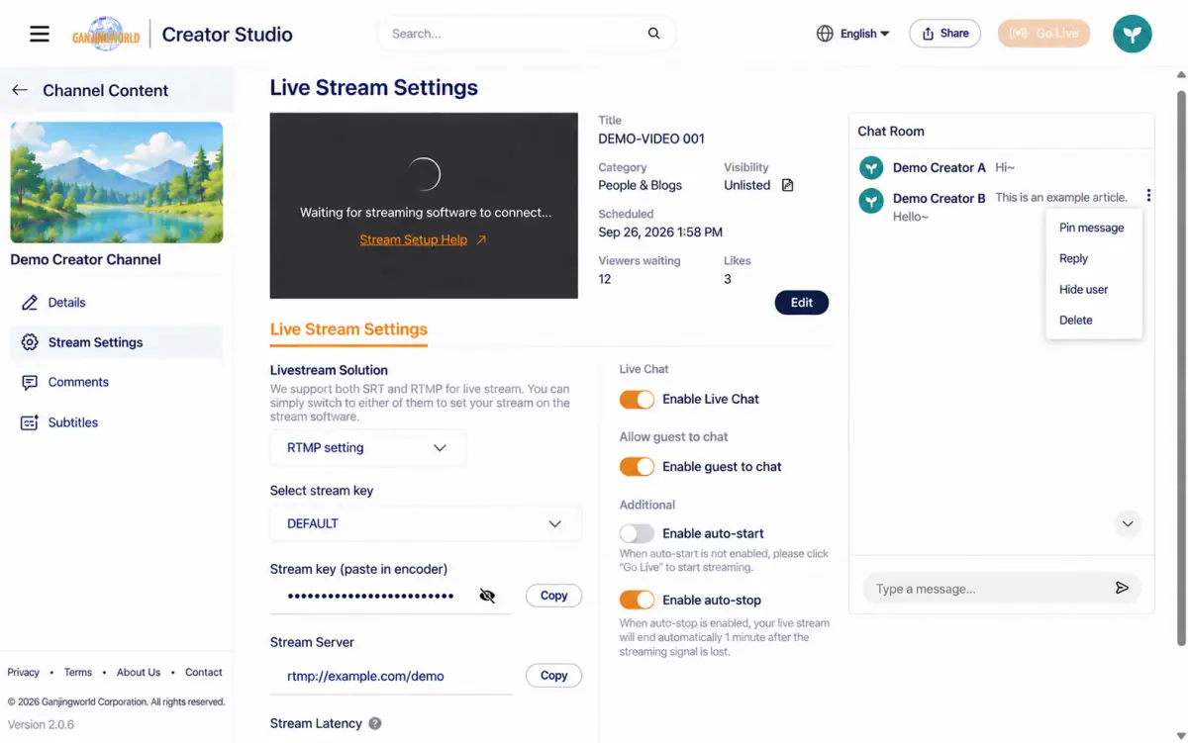Open Comments in the sidebar
This screenshot has width=1188, height=743.
[116, 382]
